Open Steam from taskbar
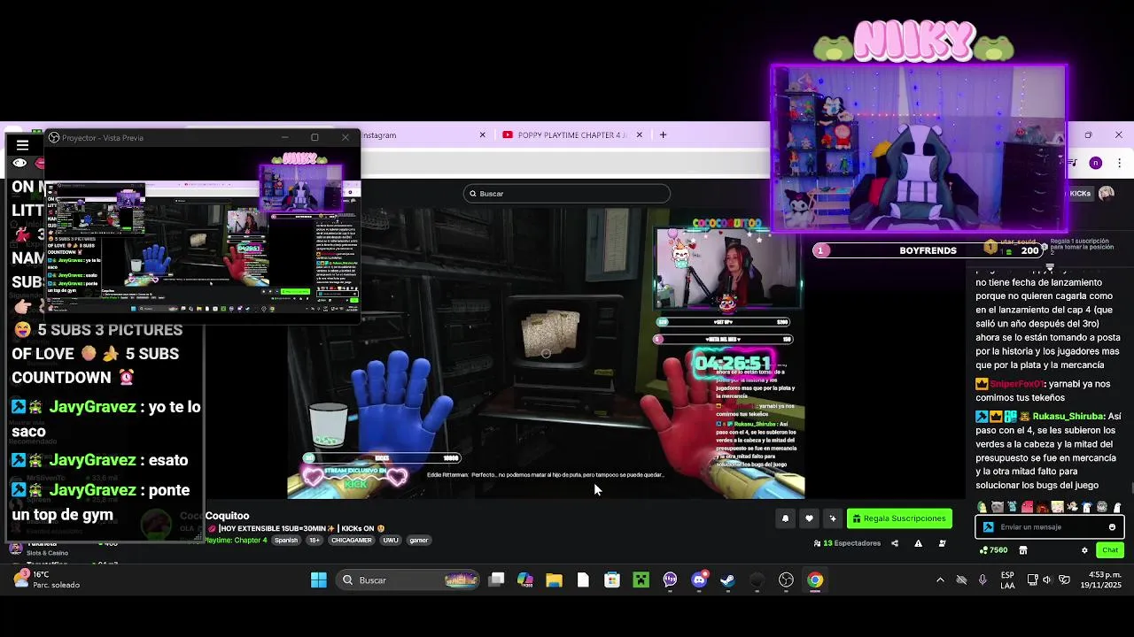1134x637 pixels. tap(727, 580)
